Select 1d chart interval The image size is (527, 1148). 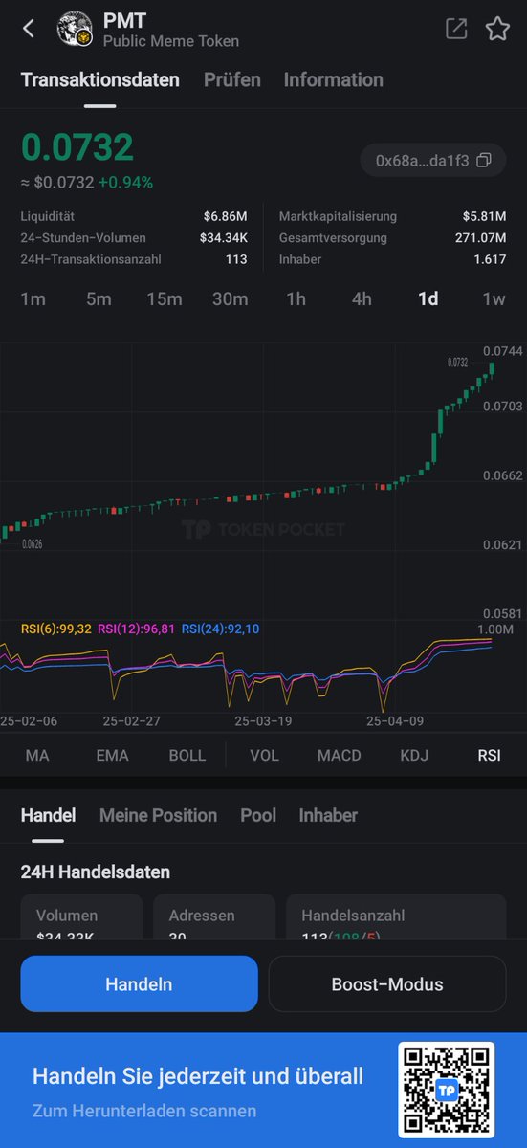click(428, 299)
